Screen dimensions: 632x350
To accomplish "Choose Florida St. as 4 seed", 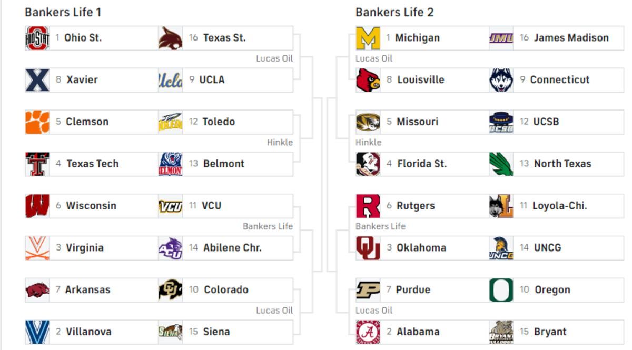I will coord(423,164).
